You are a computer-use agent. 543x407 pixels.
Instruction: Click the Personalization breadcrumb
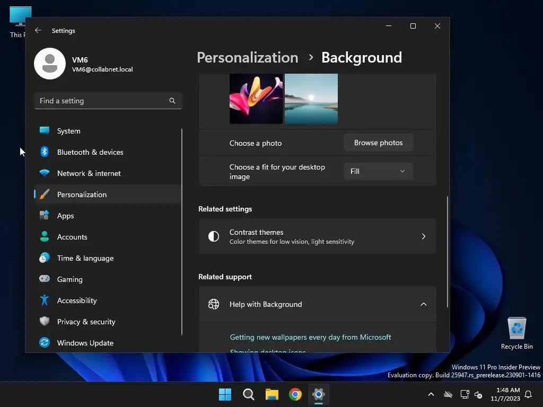[x=248, y=57]
